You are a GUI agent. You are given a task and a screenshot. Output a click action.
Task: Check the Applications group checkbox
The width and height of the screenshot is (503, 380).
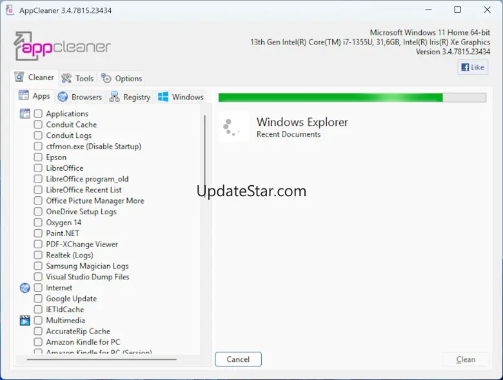[x=38, y=114]
